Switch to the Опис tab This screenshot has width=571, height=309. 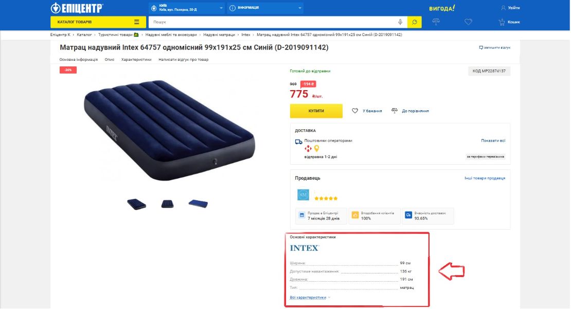(x=109, y=59)
